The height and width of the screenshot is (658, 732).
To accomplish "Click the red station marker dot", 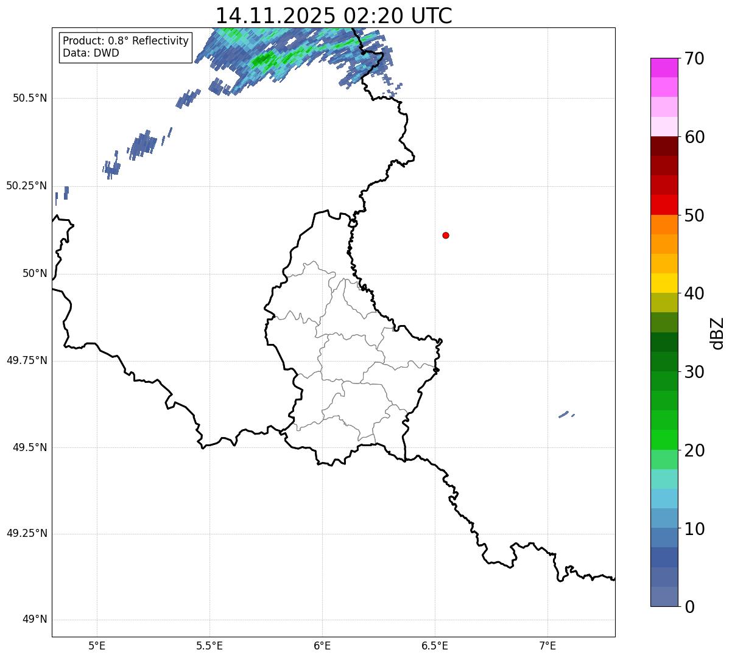I will click(x=446, y=235).
